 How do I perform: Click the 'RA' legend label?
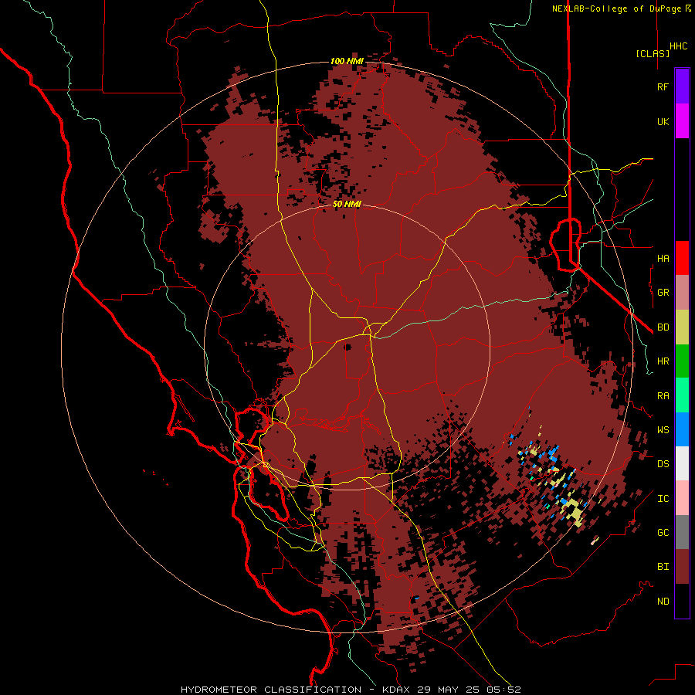click(663, 396)
